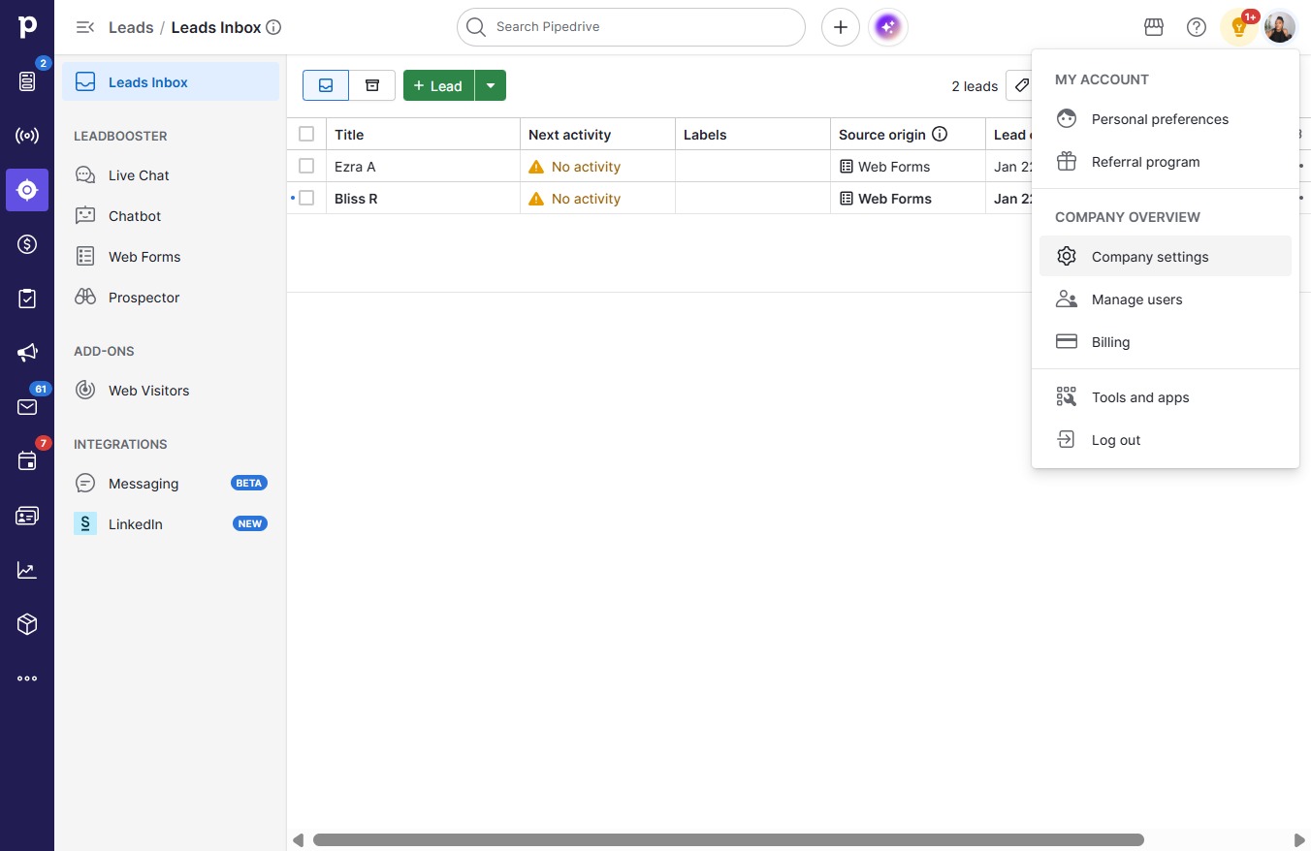1311x851 pixels.
Task: Open Manage users menu item
Action: (x=1166, y=299)
